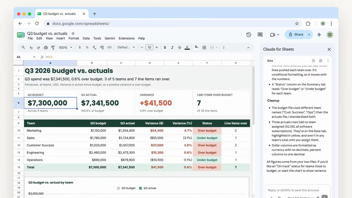Decrease decimal places in the toolbar
Image resolution: width=352 pixels, height=198 pixels.
pyautogui.click(x=94, y=47)
